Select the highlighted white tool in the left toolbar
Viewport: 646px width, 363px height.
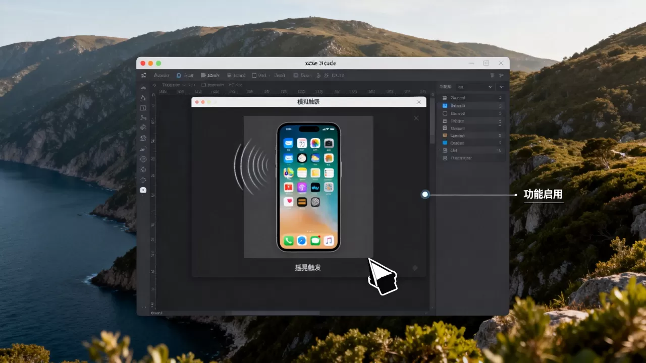[143, 190]
